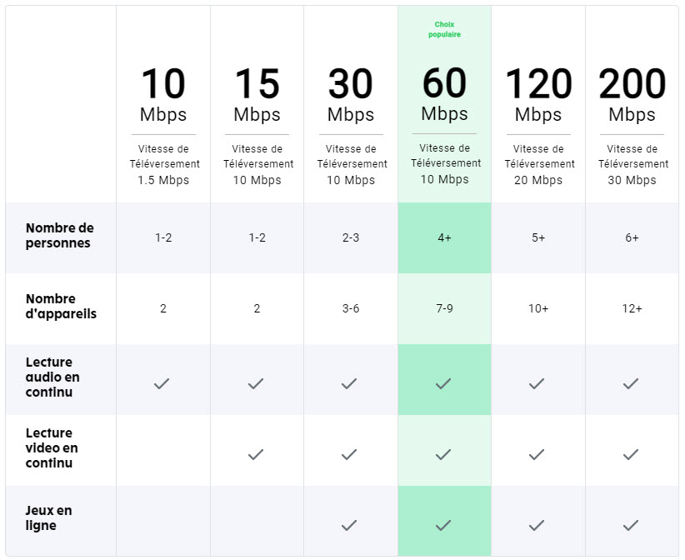Click the video streaming checkmark for 15 Mbps
The width and height of the screenshot is (685, 560).
[x=257, y=454]
